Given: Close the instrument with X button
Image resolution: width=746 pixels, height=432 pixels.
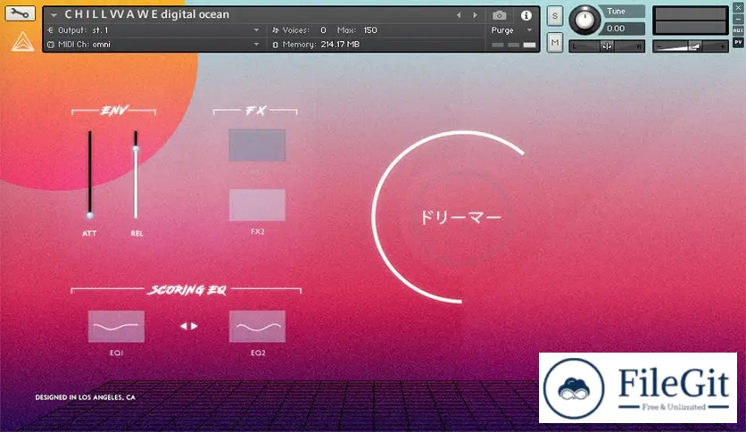Looking at the screenshot, I should [x=738, y=8].
